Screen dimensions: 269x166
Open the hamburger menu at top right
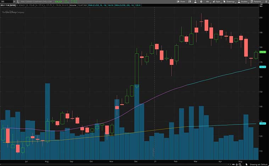266,1
